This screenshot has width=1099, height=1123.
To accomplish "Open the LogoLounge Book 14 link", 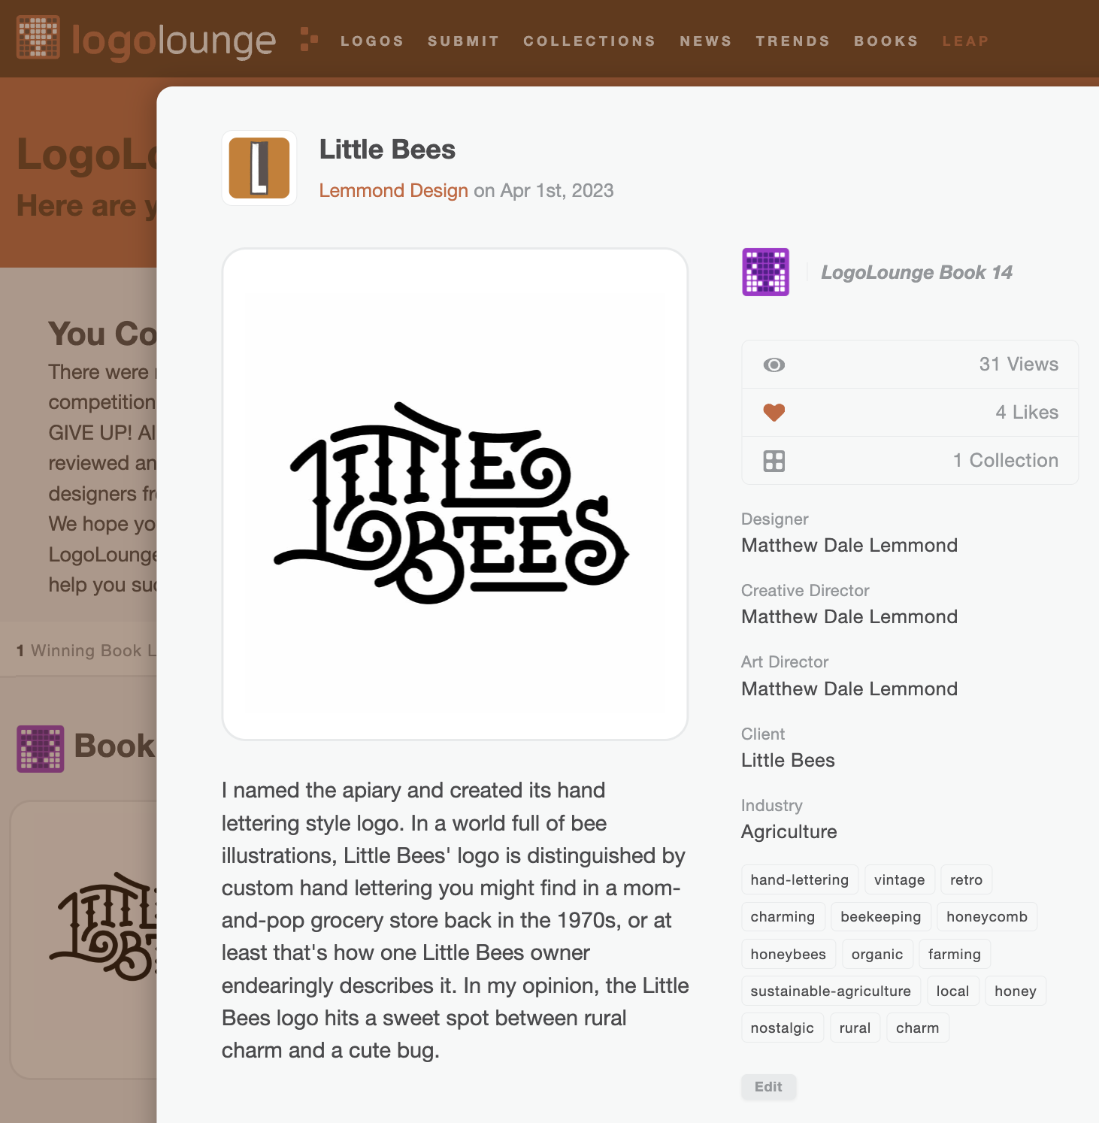I will (916, 272).
